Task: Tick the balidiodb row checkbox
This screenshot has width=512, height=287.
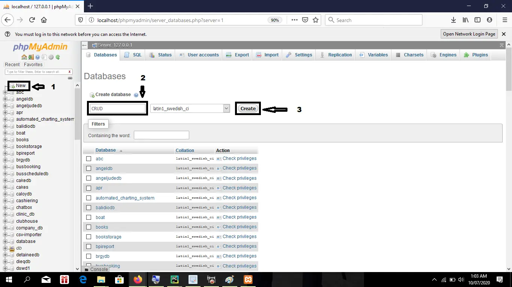Action: point(89,207)
